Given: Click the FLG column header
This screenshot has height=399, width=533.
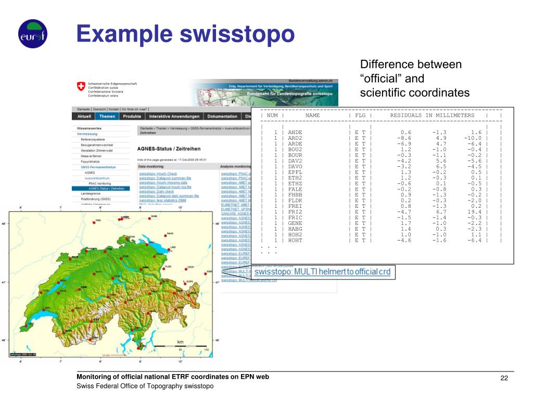Looking at the screenshot, I should point(360,115).
